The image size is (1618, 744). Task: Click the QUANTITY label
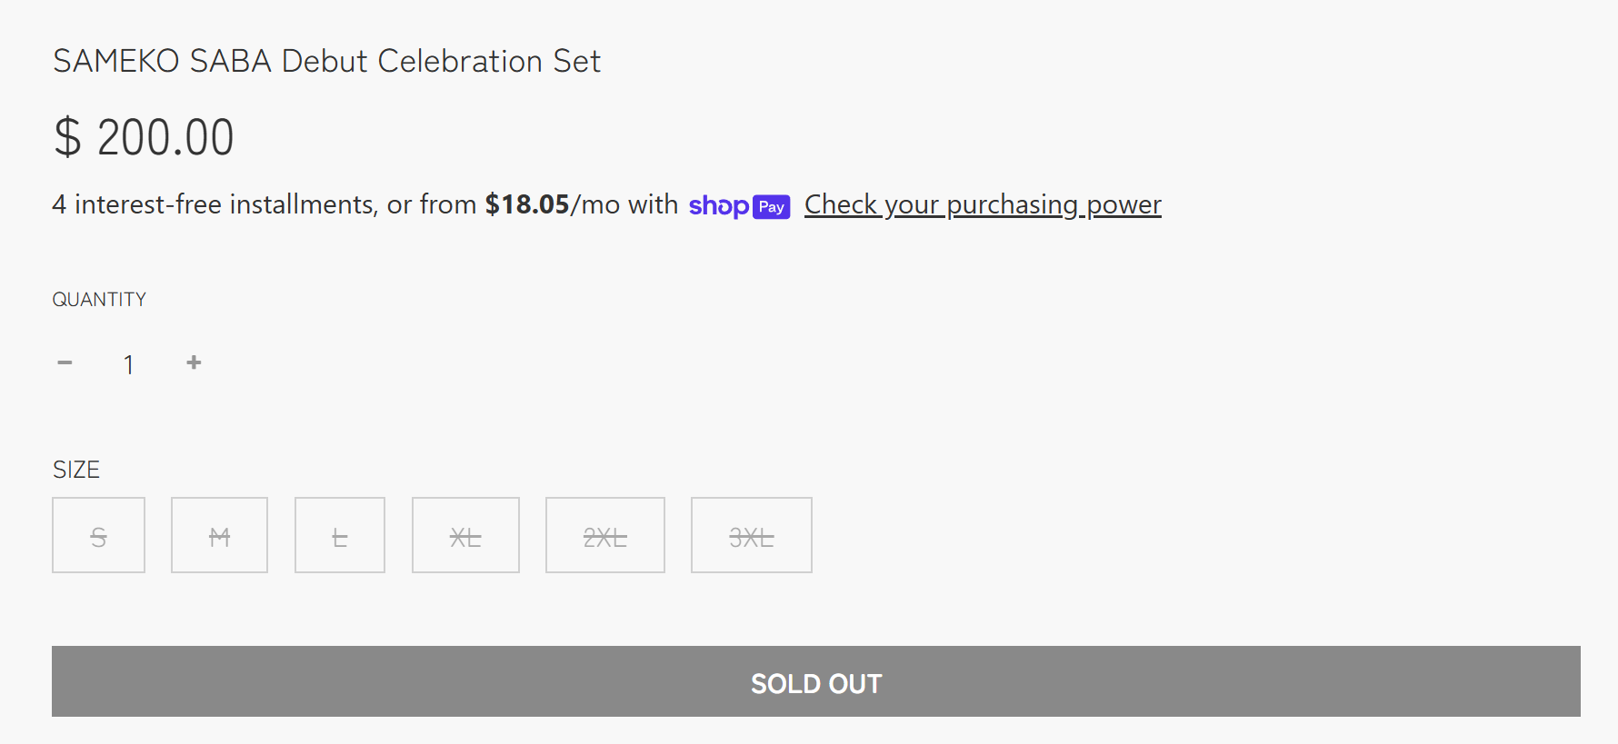[x=99, y=300]
